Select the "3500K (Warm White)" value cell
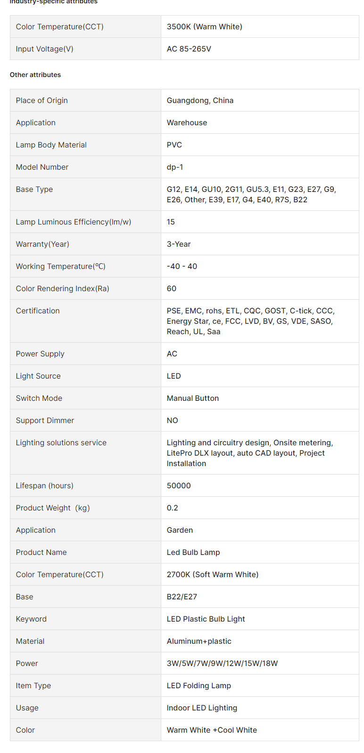 coord(204,26)
